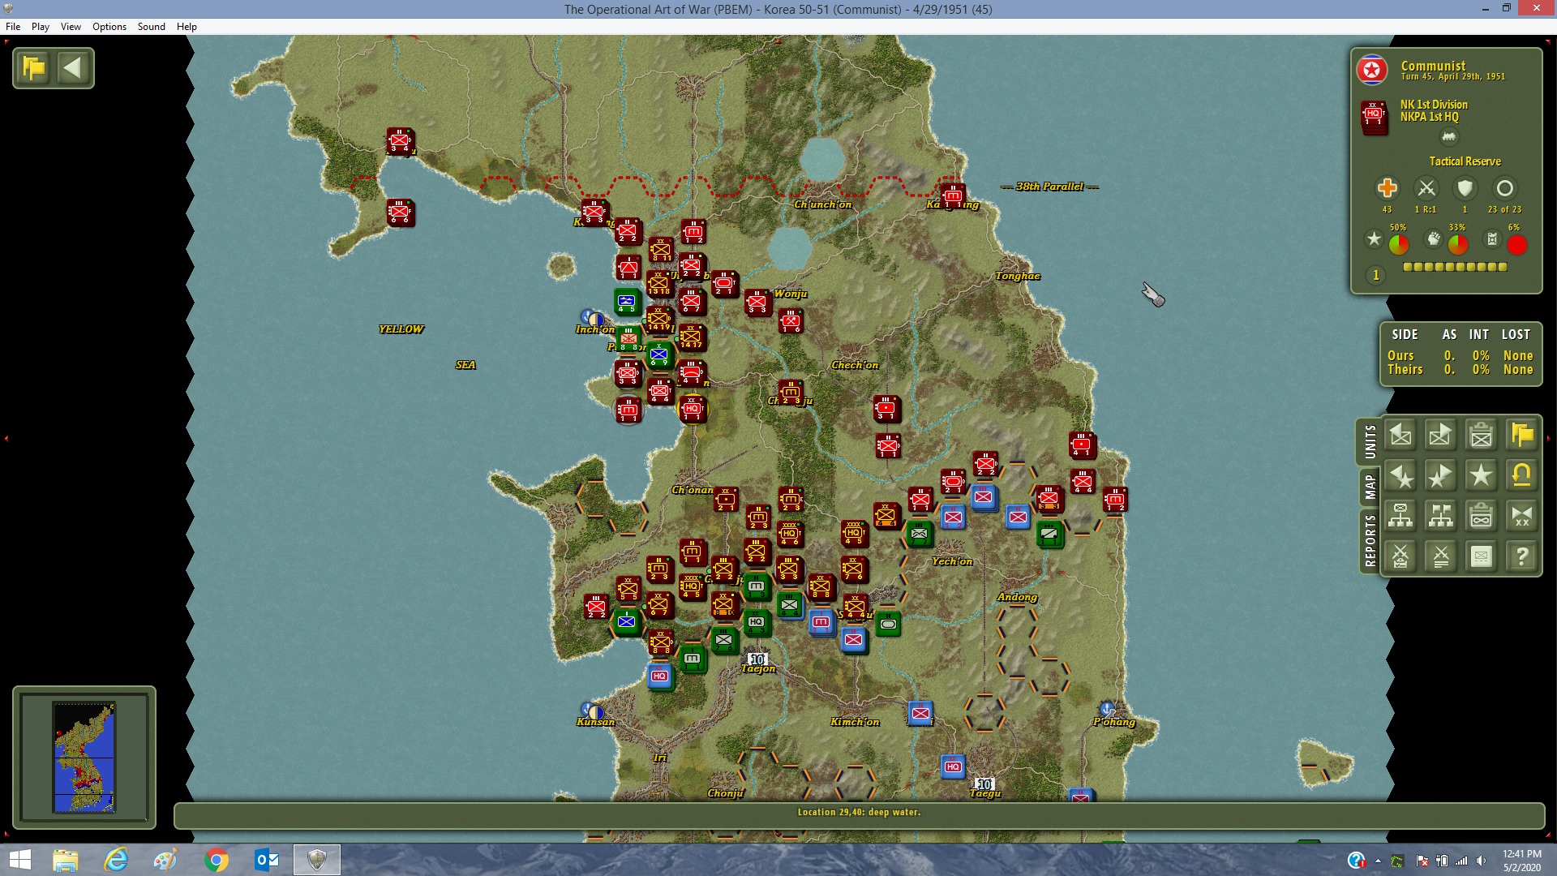
Task: Click 50% proficiency pie indicator
Action: [x=1399, y=244]
